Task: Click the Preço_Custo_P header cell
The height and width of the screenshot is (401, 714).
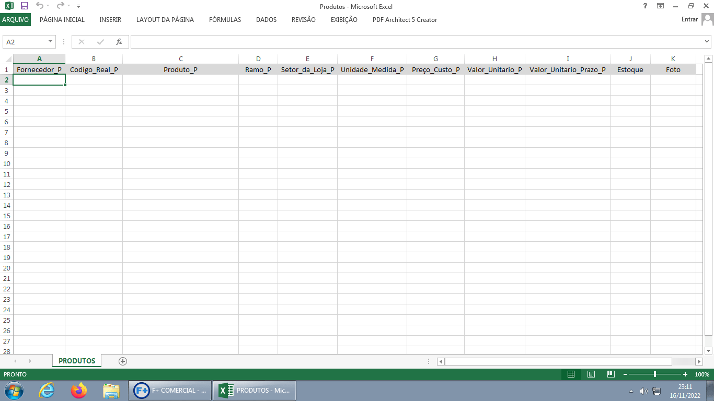Action: pos(435,69)
